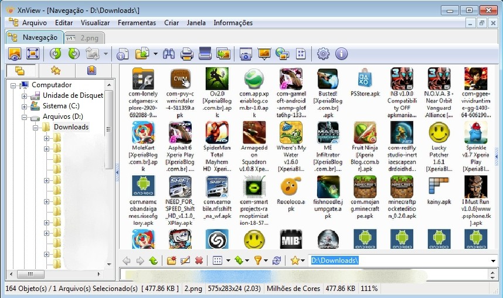This screenshot has height=298, width=503.
Task: Click the export folder toolbar icon
Action: 142,54
